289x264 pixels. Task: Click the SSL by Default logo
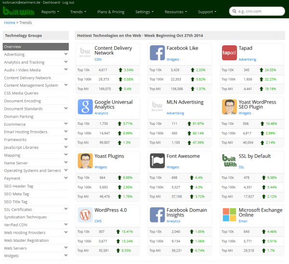click(x=229, y=161)
